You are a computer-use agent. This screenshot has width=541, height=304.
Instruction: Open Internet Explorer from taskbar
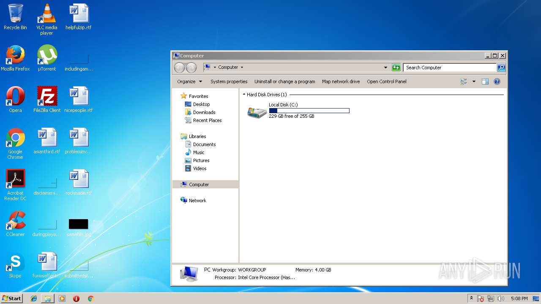coord(34,299)
